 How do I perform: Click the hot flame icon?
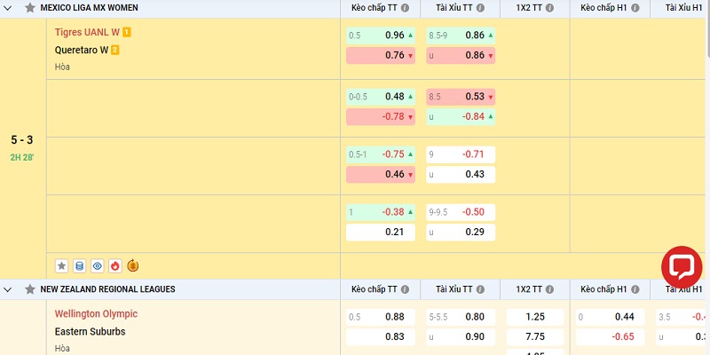point(115,265)
